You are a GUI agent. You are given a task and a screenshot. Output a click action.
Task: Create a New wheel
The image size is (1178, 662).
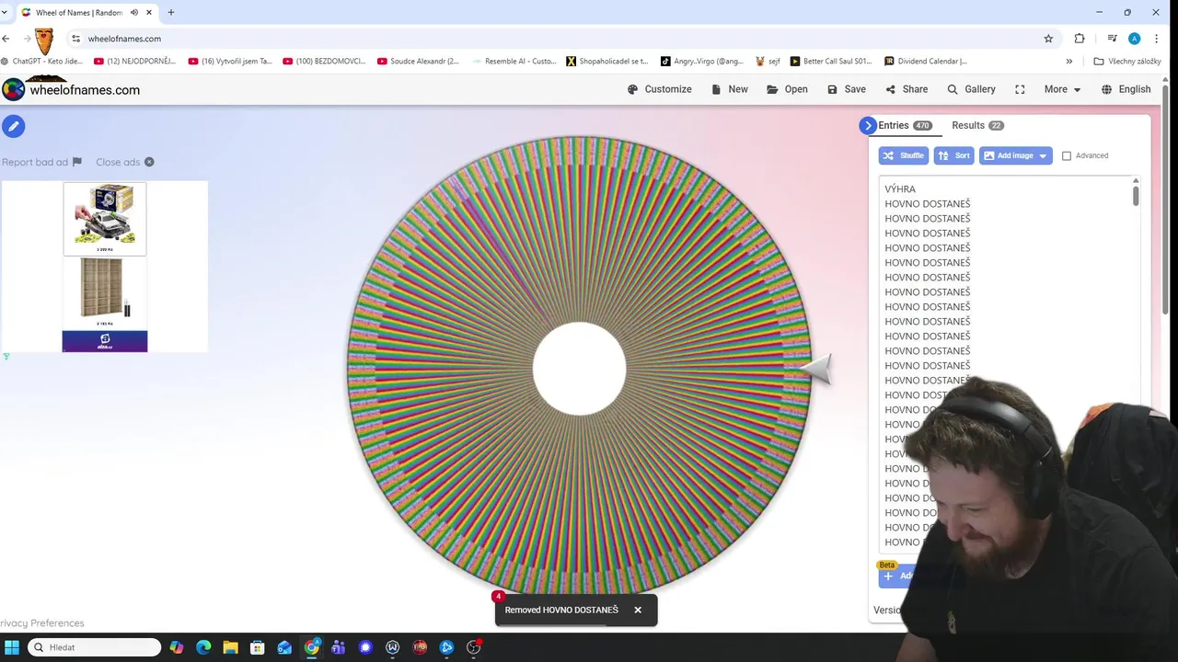pos(730,89)
